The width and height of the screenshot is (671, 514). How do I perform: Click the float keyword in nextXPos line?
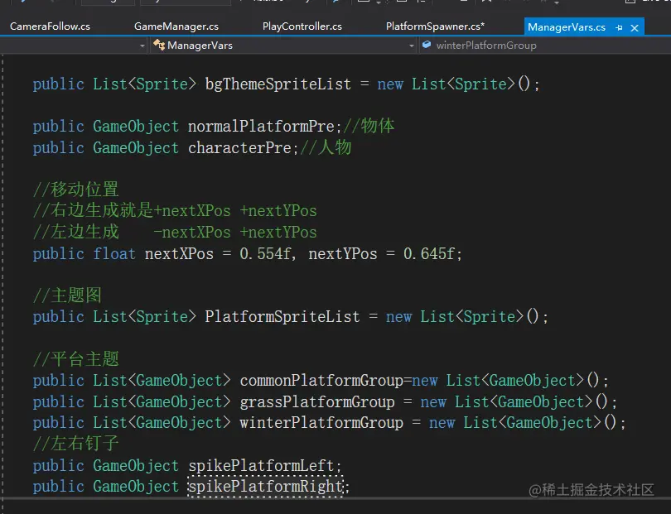coord(114,254)
